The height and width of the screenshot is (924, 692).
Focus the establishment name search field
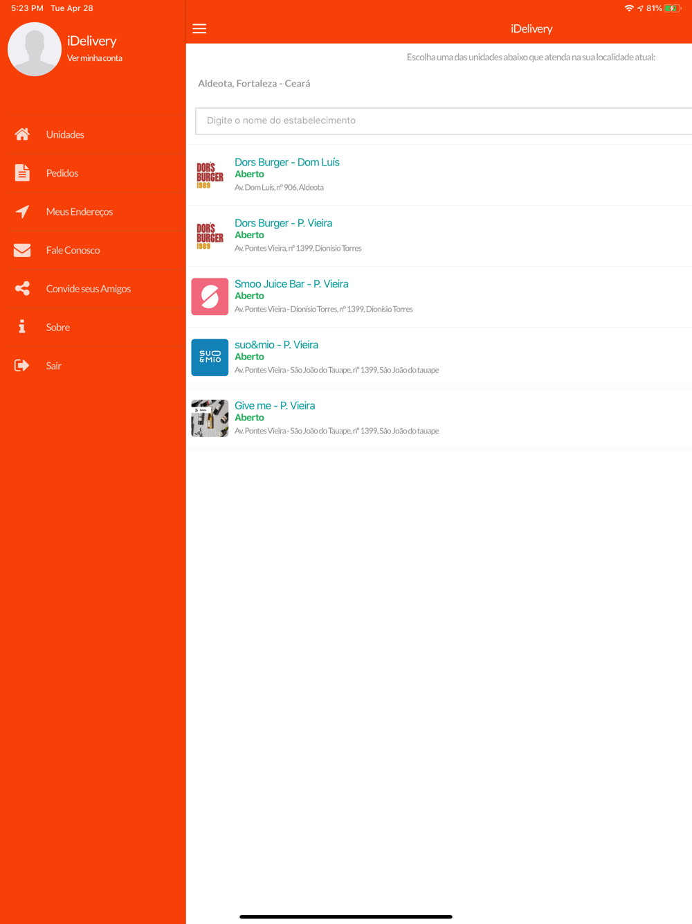click(x=444, y=121)
